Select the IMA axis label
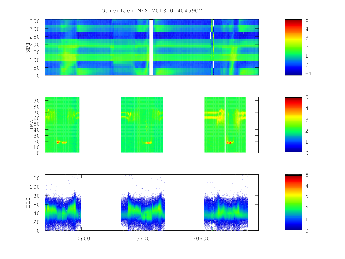345x259 pixels. point(32,125)
